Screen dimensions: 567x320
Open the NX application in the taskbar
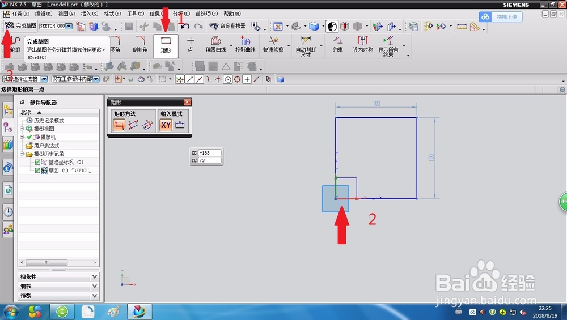click(x=139, y=312)
